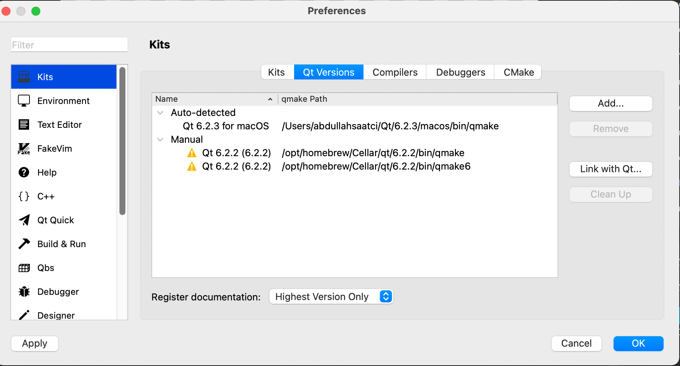The image size is (680, 366).
Task: Open the Register documentation dropdown
Action: [x=331, y=296]
